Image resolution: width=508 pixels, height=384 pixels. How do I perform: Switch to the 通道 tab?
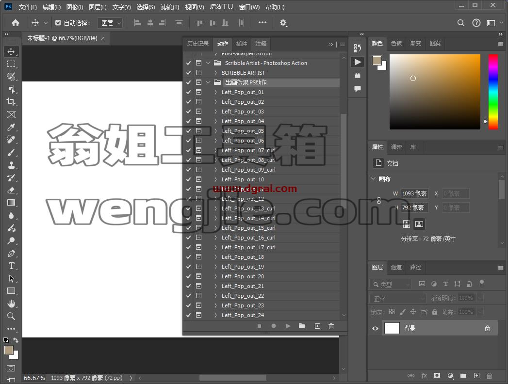pos(396,267)
